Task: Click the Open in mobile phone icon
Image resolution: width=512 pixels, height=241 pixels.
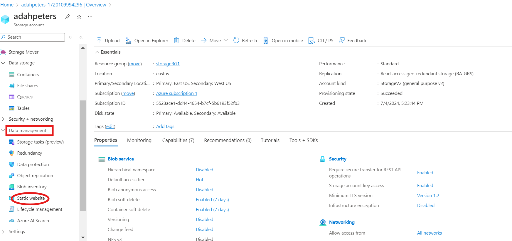Action: click(265, 40)
